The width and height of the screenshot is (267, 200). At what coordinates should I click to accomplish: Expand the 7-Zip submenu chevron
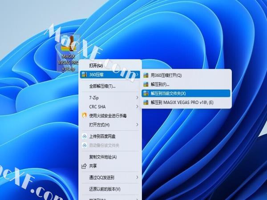pyautogui.click(x=137, y=97)
